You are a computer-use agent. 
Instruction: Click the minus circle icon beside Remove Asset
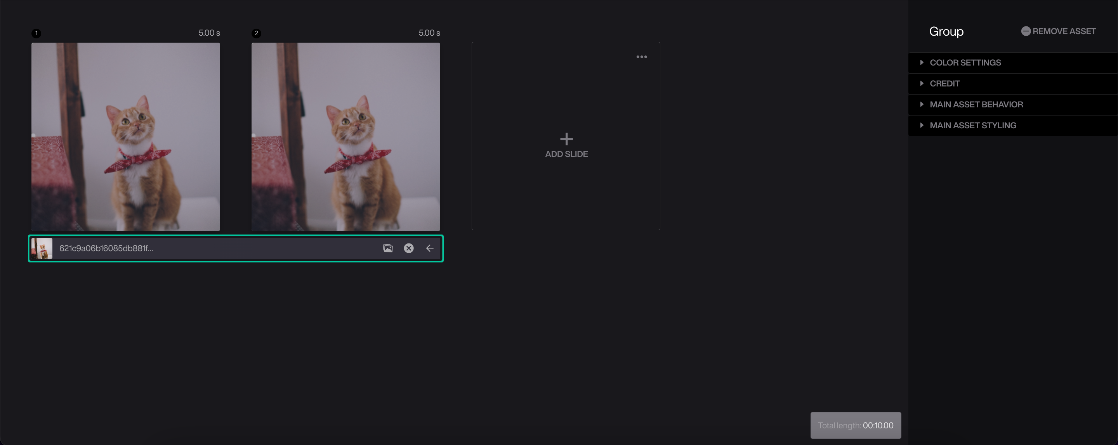coord(1026,31)
